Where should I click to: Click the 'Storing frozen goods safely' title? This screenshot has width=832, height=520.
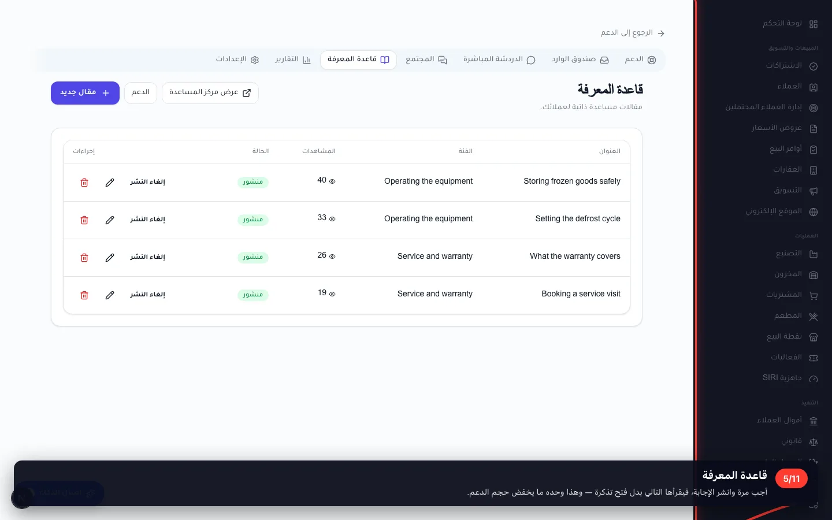click(x=572, y=181)
